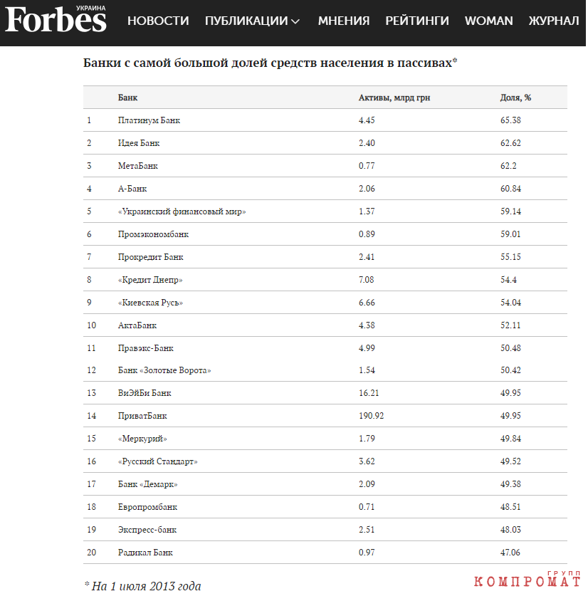Open the ЖУРНАЛ menu item

pos(554,21)
